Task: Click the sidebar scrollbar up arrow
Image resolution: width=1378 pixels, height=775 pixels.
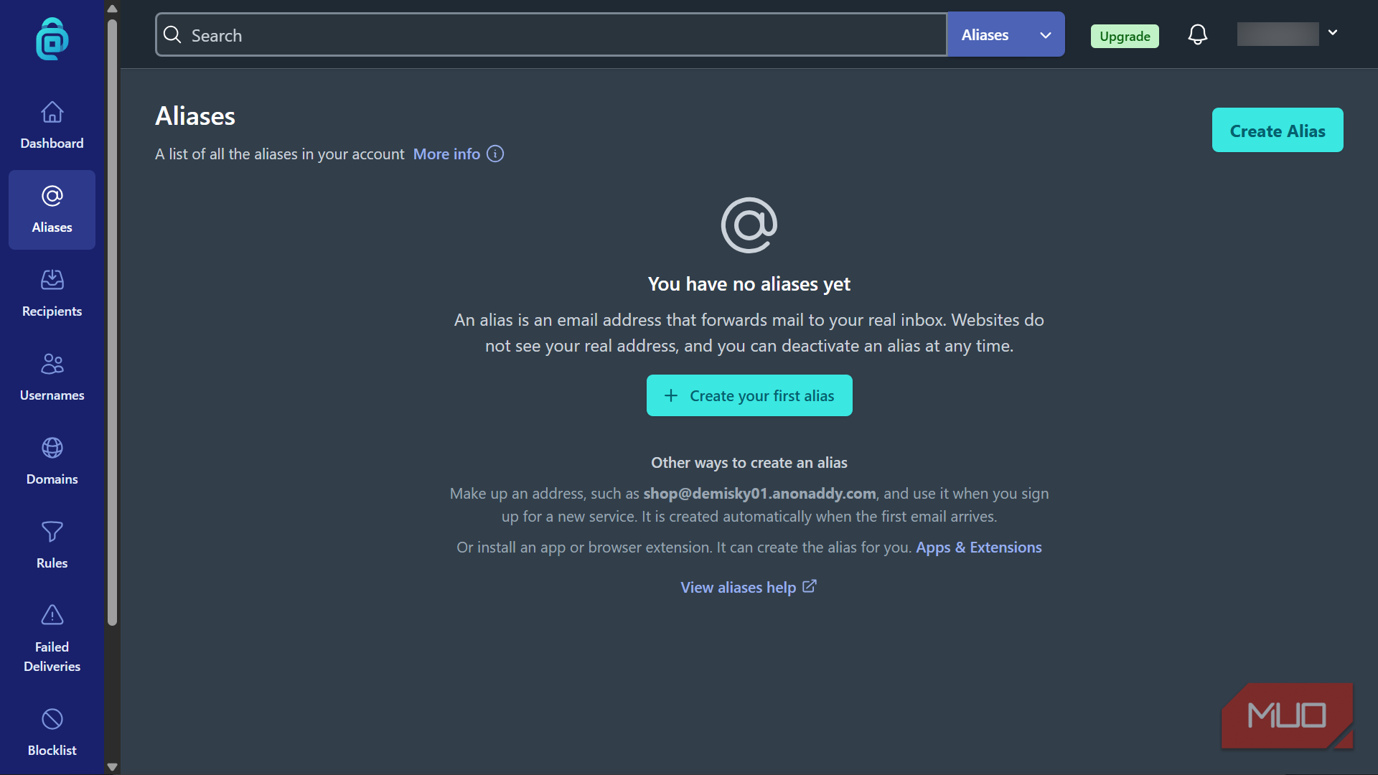Action: [x=112, y=9]
